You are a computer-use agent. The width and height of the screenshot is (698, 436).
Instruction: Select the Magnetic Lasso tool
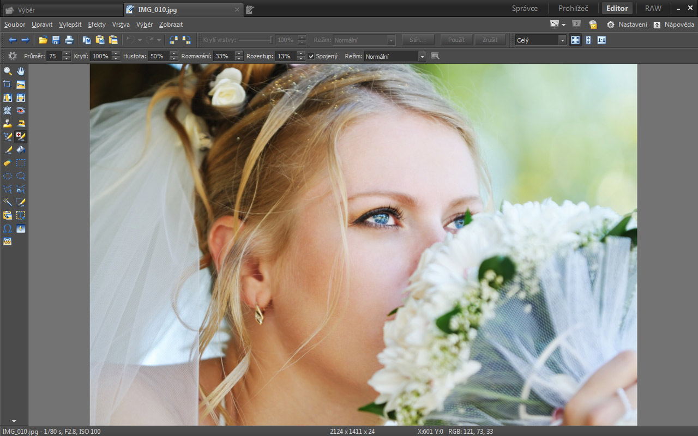point(21,189)
